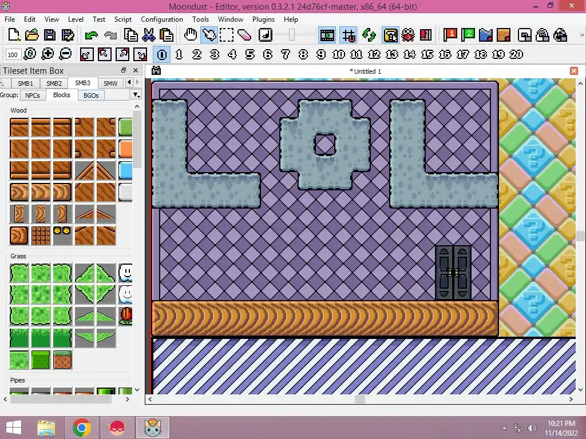This screenshot has height=439, width=586.
Task: Paste items using the clipboard icon
Action: pyautogui.click(x=167, y=35)
